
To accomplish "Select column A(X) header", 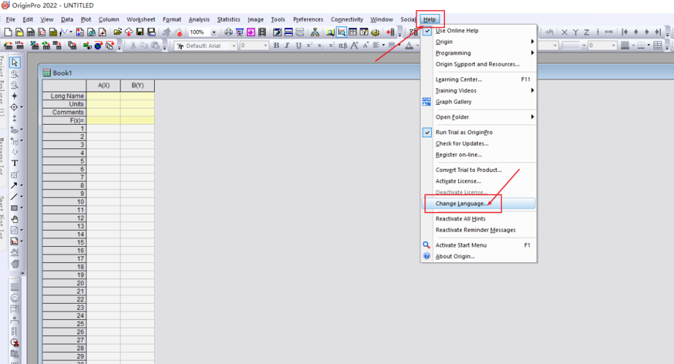I will pos(104,85).
